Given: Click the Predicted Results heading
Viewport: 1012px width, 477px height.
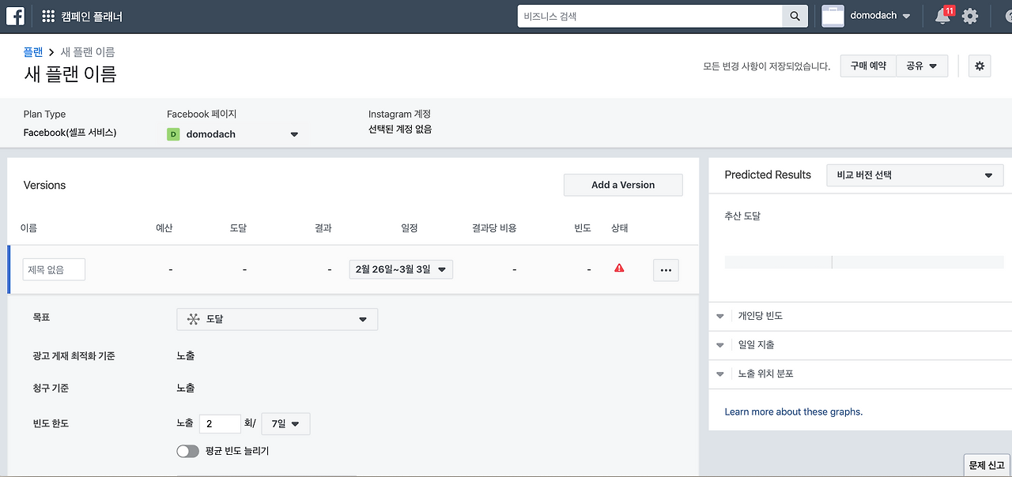Looking at the screenshot, I should point(768,175).
